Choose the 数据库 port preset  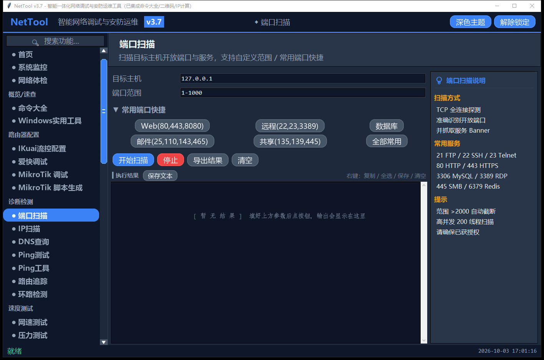pos(386,126)
